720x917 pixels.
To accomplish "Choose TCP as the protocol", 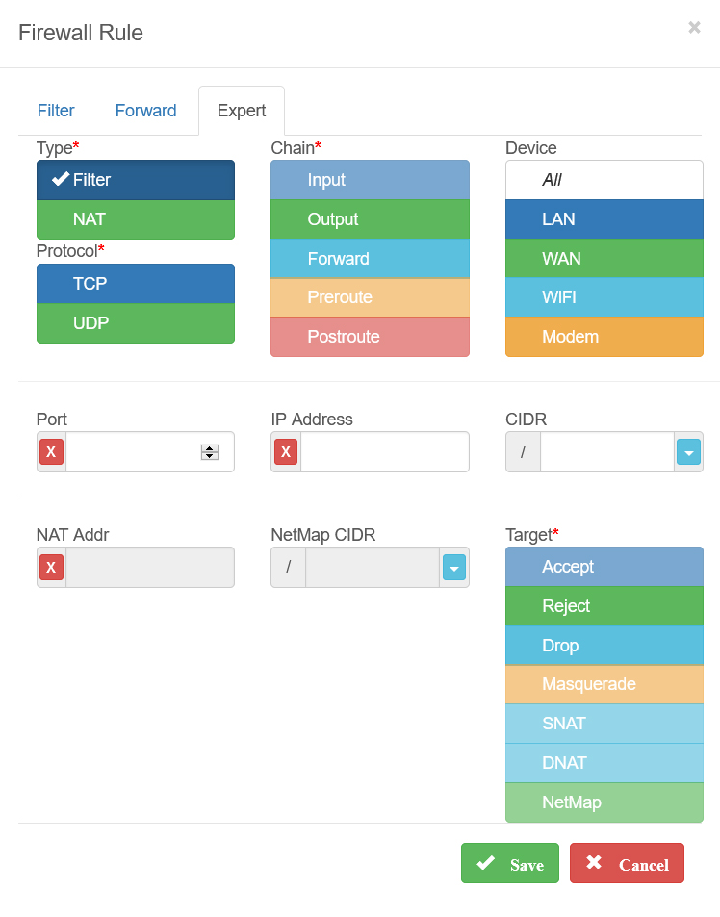I will (136, 284).
